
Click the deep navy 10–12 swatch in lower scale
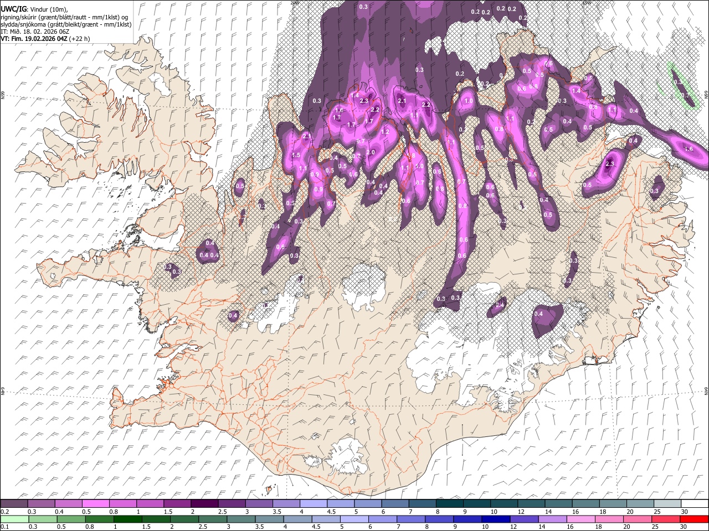point(496,519)
